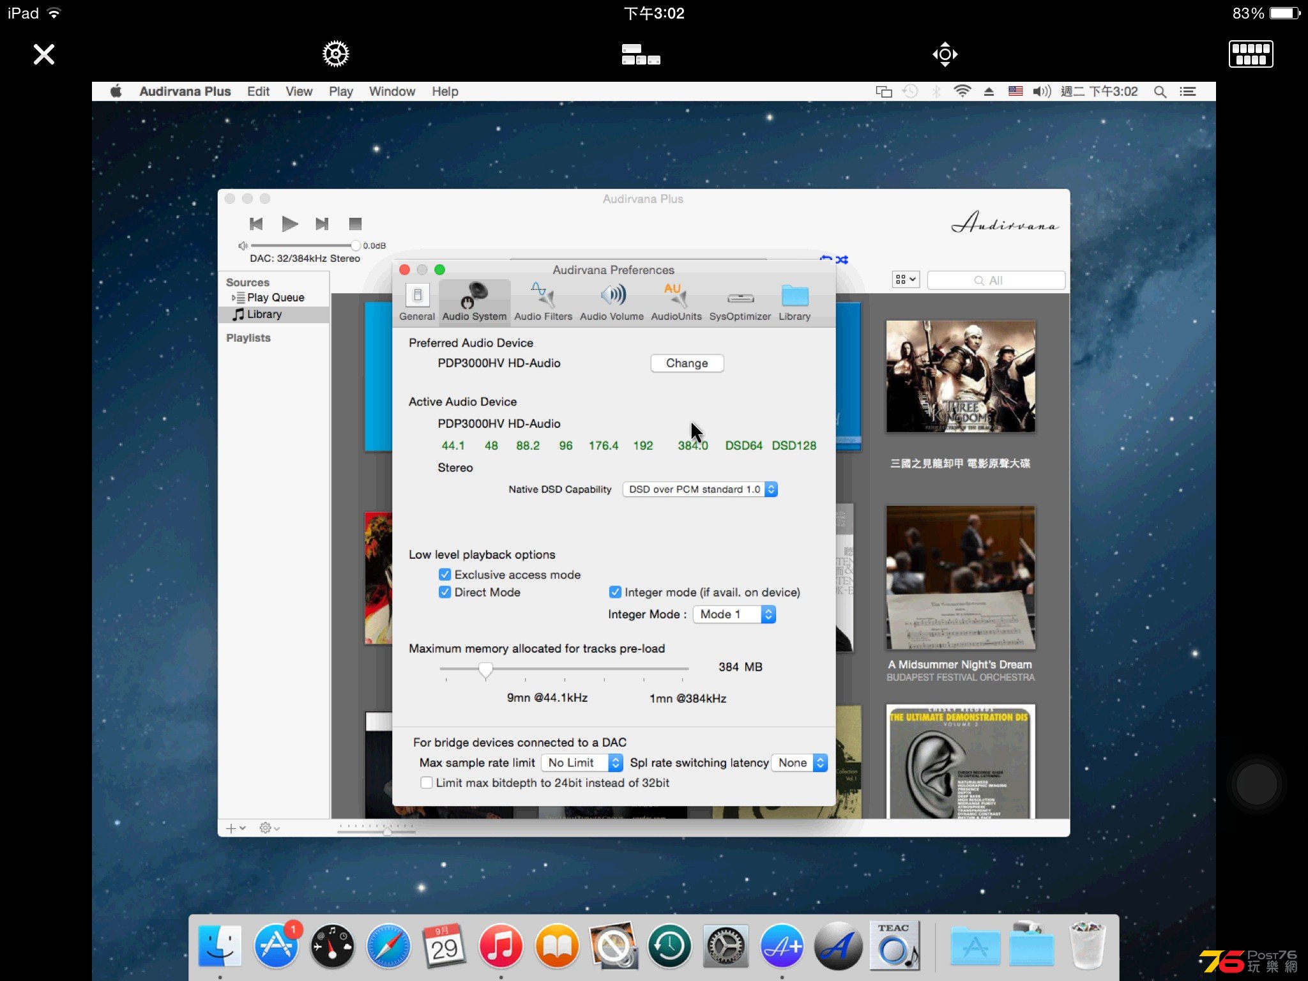Open Finder from the Dock
Screen dimensions: 1308x981
click(x=220, y=946)
